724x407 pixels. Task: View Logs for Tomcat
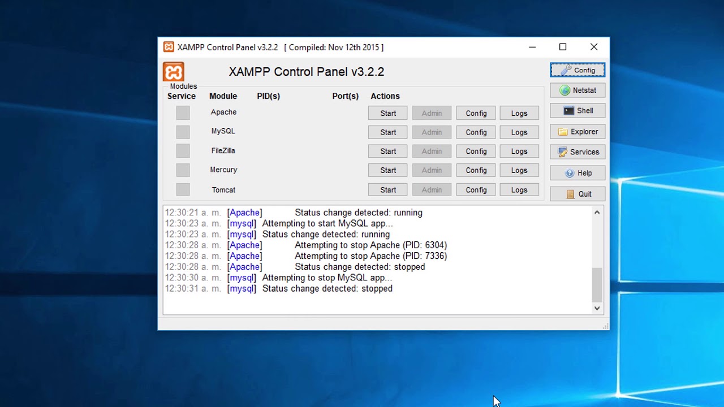tap(519, 190)
